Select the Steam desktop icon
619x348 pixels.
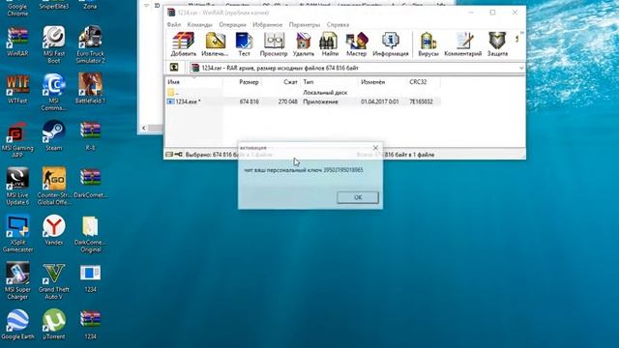pyautogui.click(x=54, y=136)
